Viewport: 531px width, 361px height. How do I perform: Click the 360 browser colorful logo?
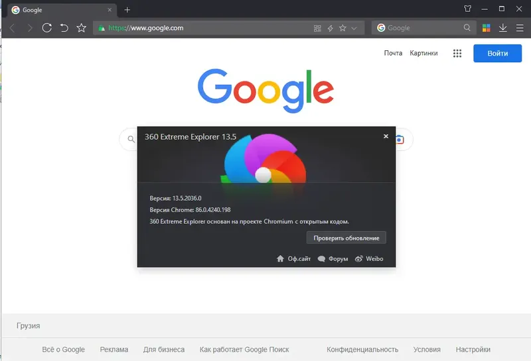[264, 158]
